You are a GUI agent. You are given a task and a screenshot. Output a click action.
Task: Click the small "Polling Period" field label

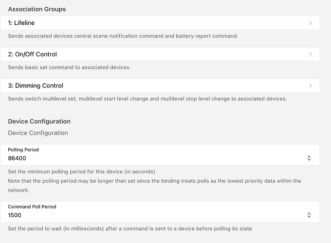(x=23, y=150)
